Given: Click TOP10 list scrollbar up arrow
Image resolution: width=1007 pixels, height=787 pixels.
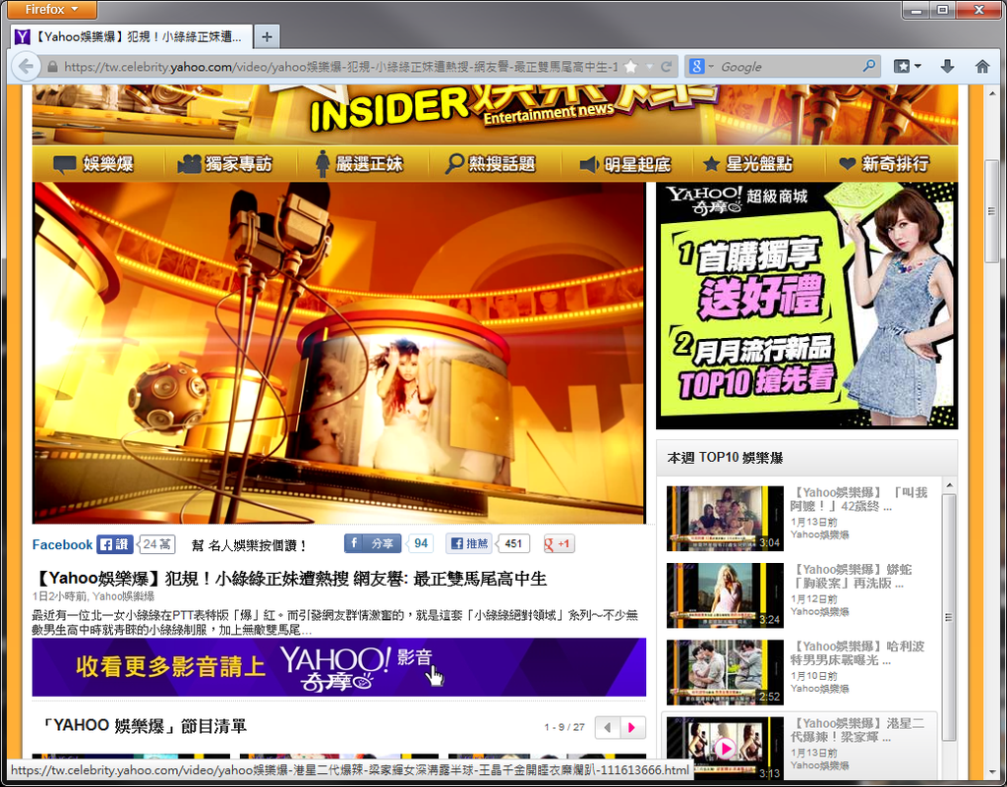Looking at the screenshot, I should click(949, 485).
